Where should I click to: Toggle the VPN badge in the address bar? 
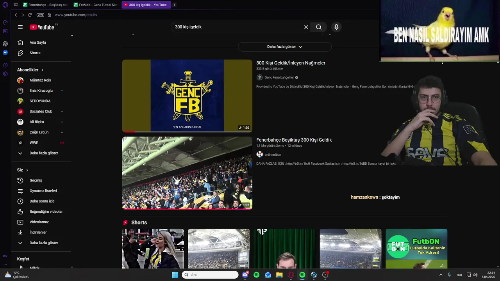pos(40,15)
